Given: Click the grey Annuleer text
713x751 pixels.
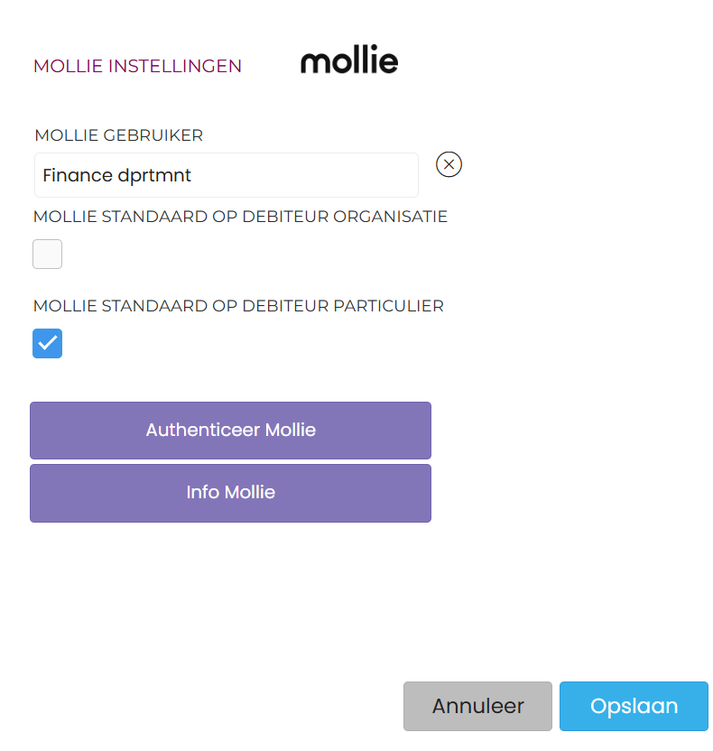Looking at the screenshot, I should (477, 706).
